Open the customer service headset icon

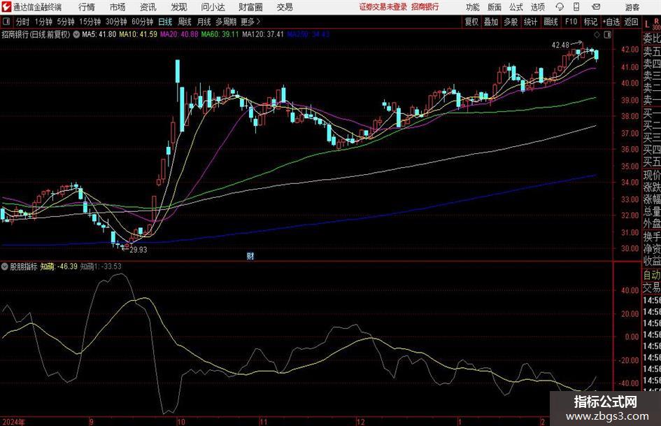(x=560, y=7)
